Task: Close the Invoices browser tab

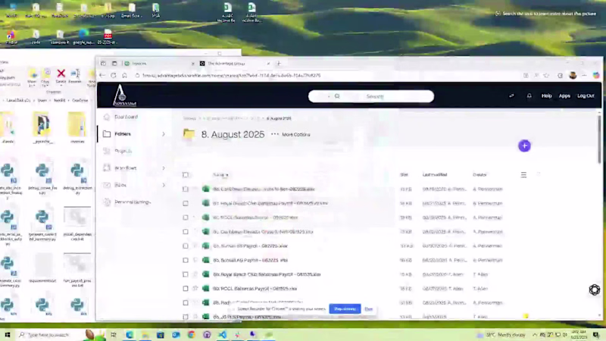Action: point(192,64)
